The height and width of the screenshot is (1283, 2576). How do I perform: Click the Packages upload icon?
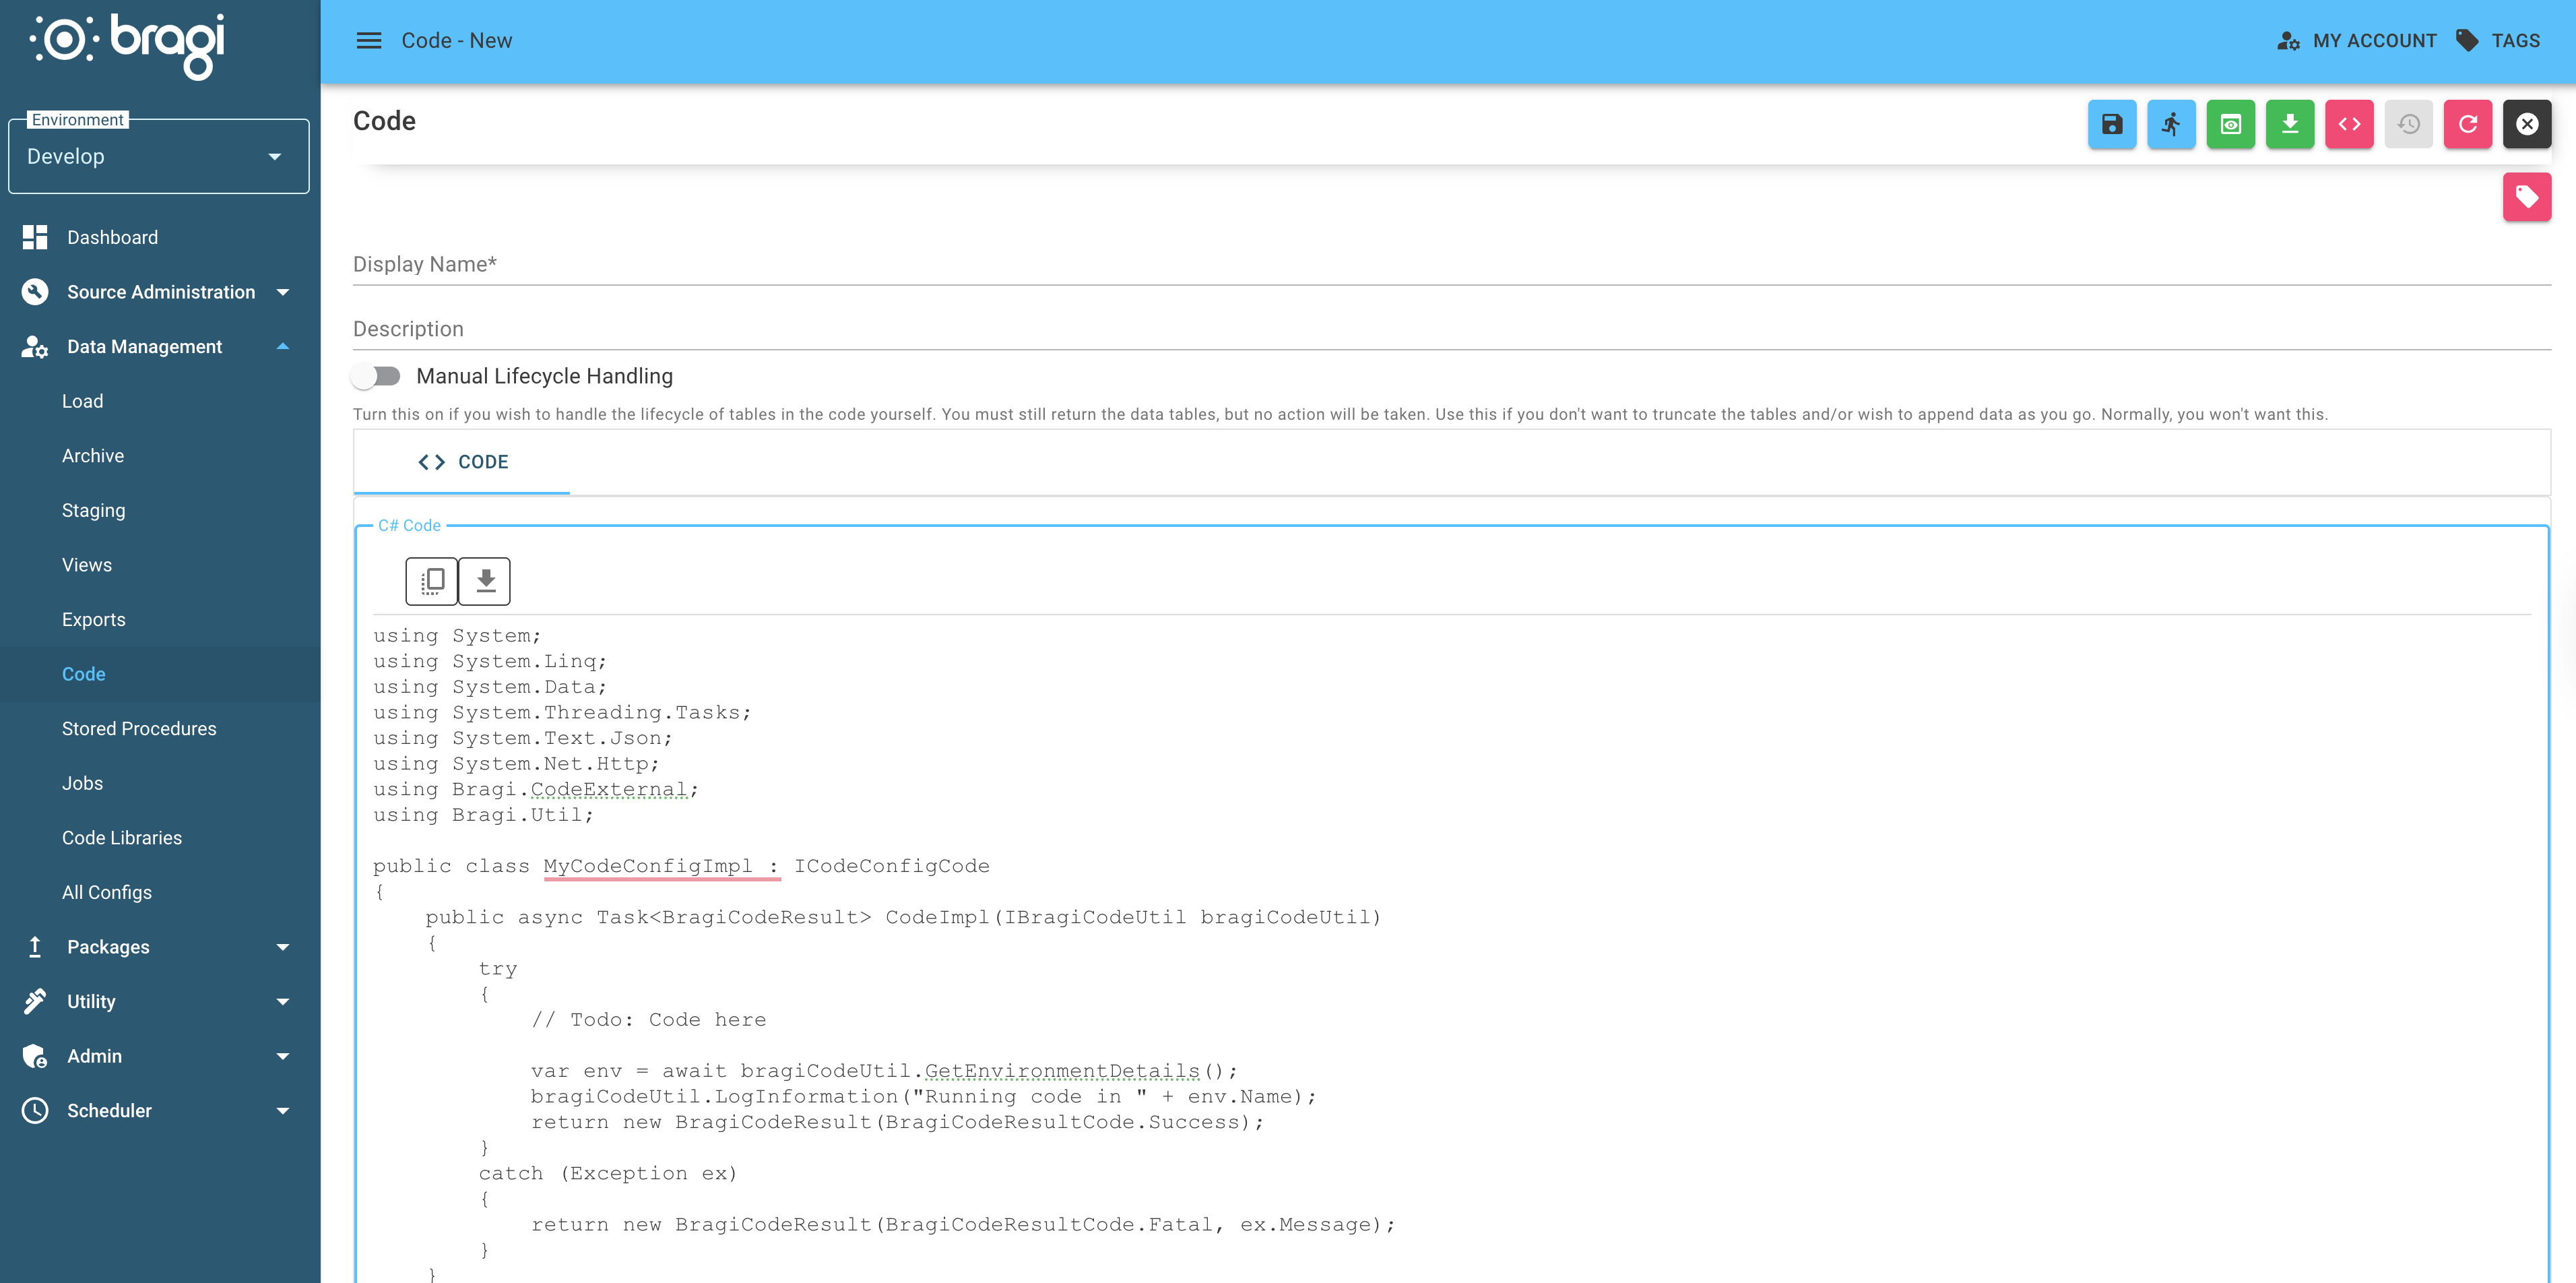pyautogui.click(x=35, y=947)
